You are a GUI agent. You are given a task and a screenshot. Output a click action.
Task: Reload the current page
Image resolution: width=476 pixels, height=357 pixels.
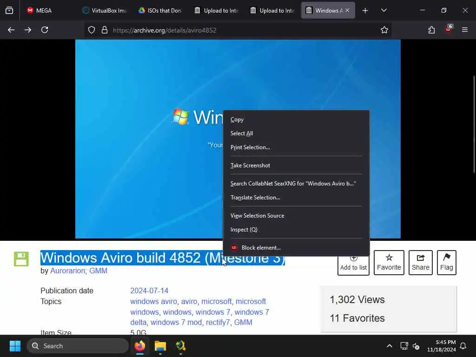point(45,30)
